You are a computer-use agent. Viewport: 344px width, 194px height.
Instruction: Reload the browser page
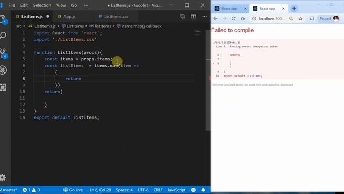[x=233, y=19]
